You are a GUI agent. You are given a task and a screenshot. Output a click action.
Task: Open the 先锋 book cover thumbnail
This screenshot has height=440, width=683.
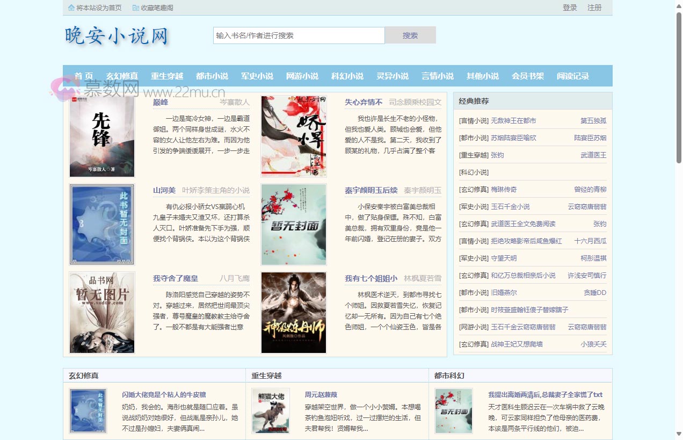pos(102,136)
